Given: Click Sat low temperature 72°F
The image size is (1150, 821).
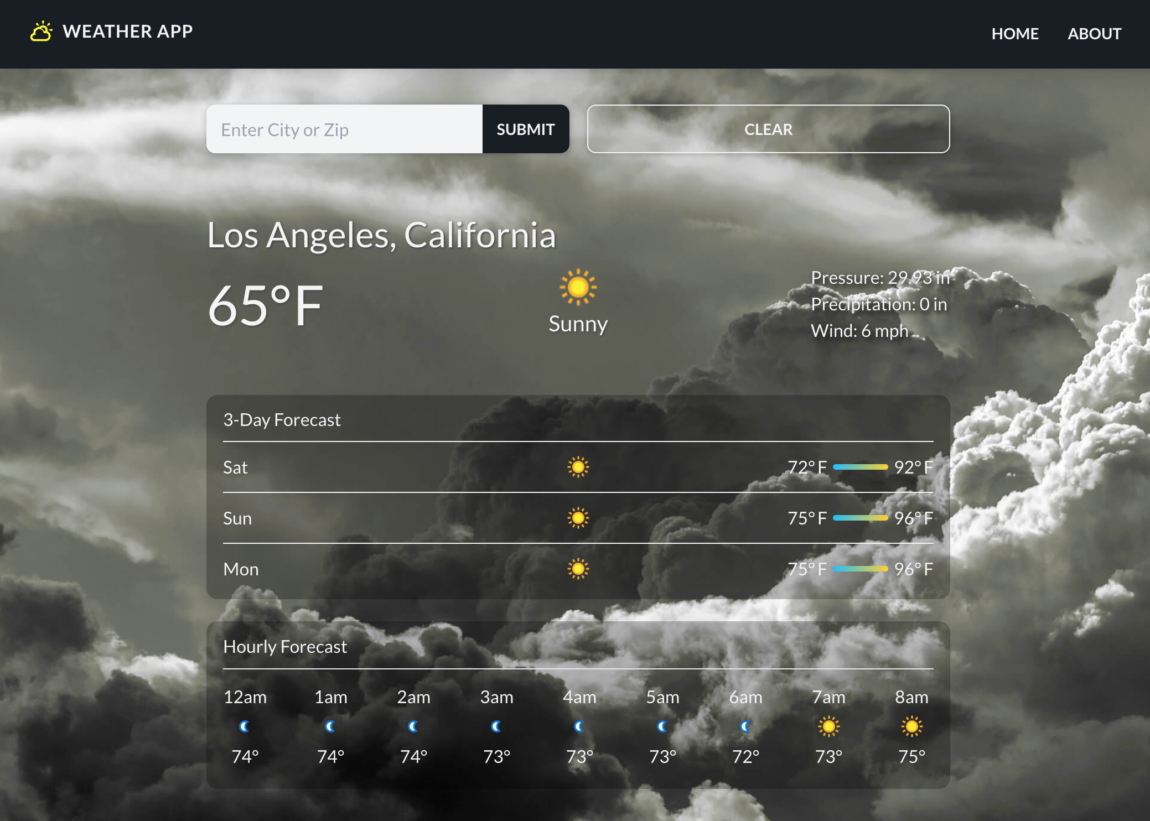Looking at the screenshot, I should click(x=807, y=467).
